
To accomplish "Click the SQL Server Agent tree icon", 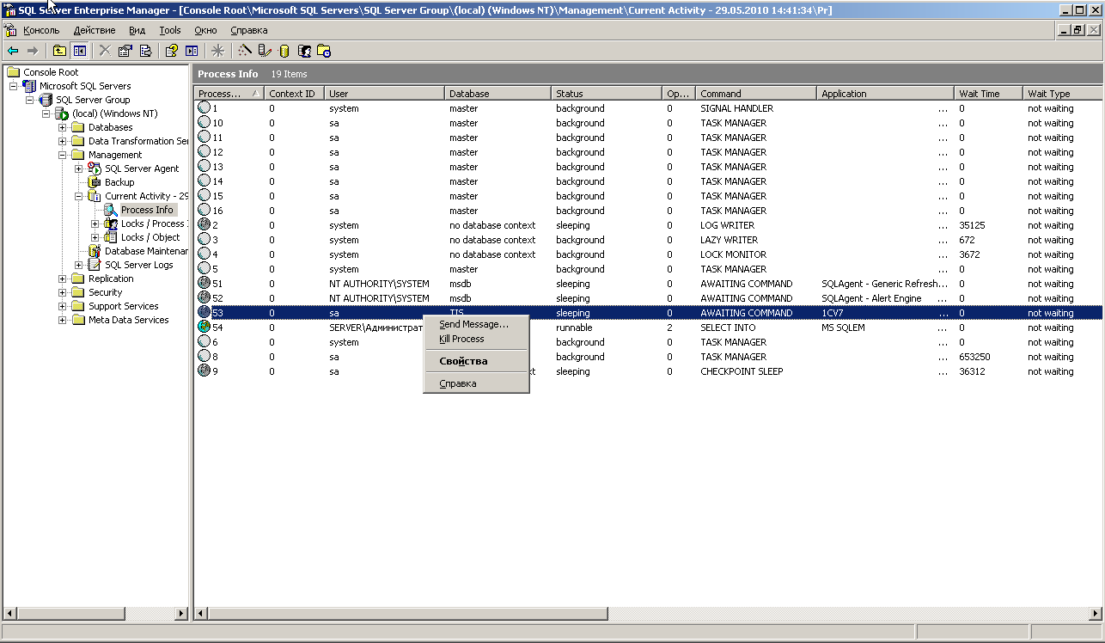I will coord(95,168).
